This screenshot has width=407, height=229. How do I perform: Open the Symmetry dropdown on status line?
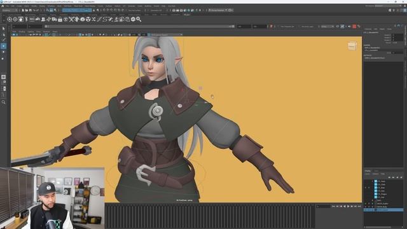tap(156, 10)
